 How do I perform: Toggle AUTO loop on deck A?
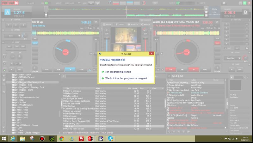point(4,70)
